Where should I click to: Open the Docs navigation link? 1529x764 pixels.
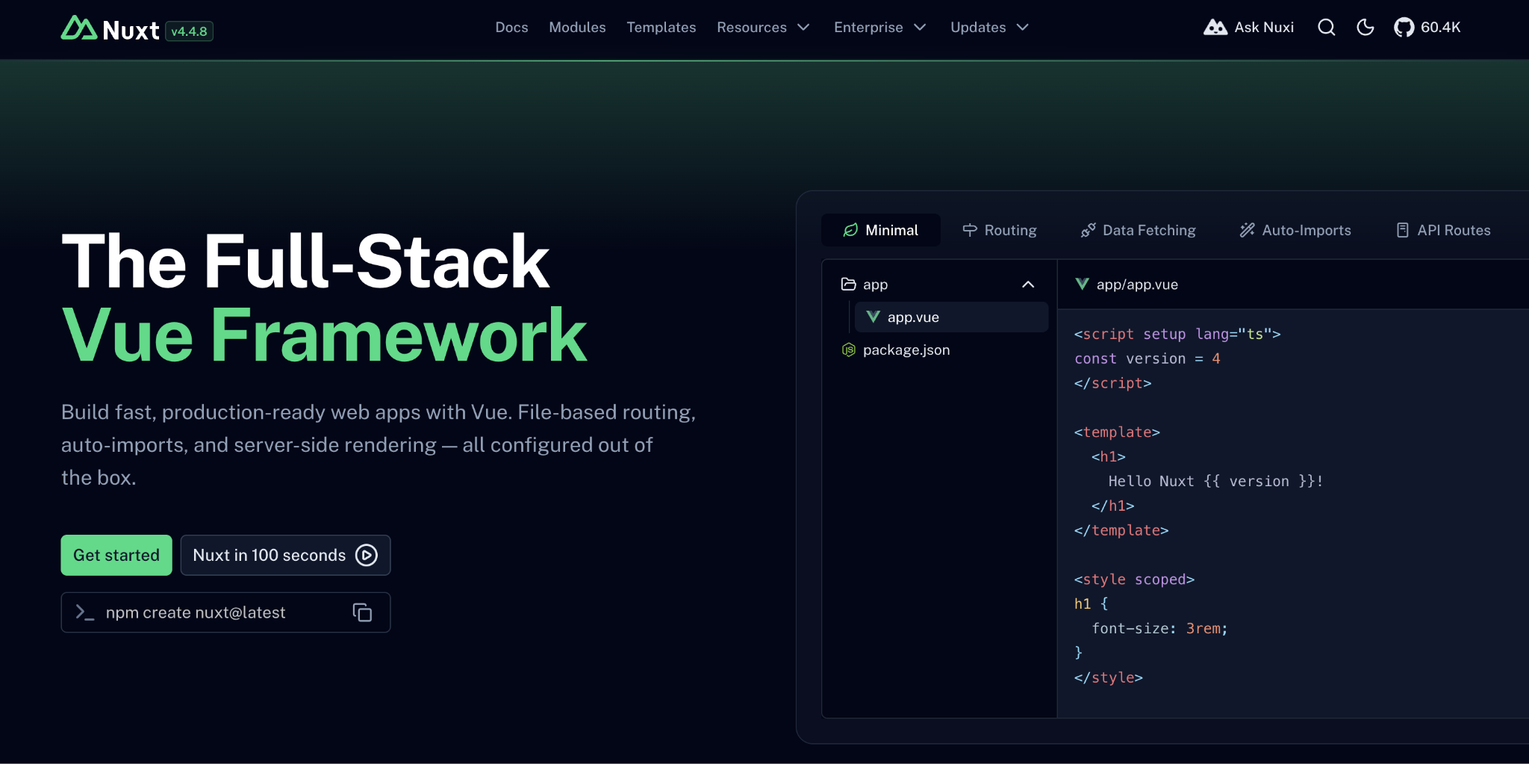(x=511, y=28)
